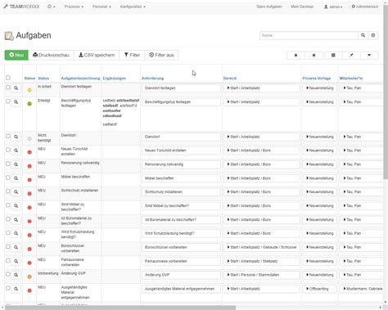
Task: Open details magnifier for Ist Büromaterial row
Action: 16,220
